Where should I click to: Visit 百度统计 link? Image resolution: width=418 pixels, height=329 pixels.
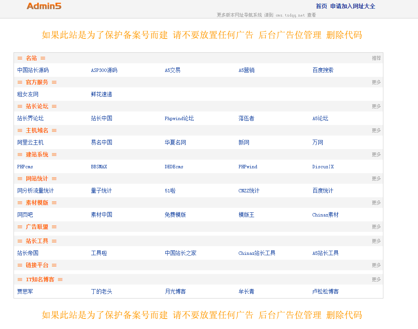pos(323,191)
